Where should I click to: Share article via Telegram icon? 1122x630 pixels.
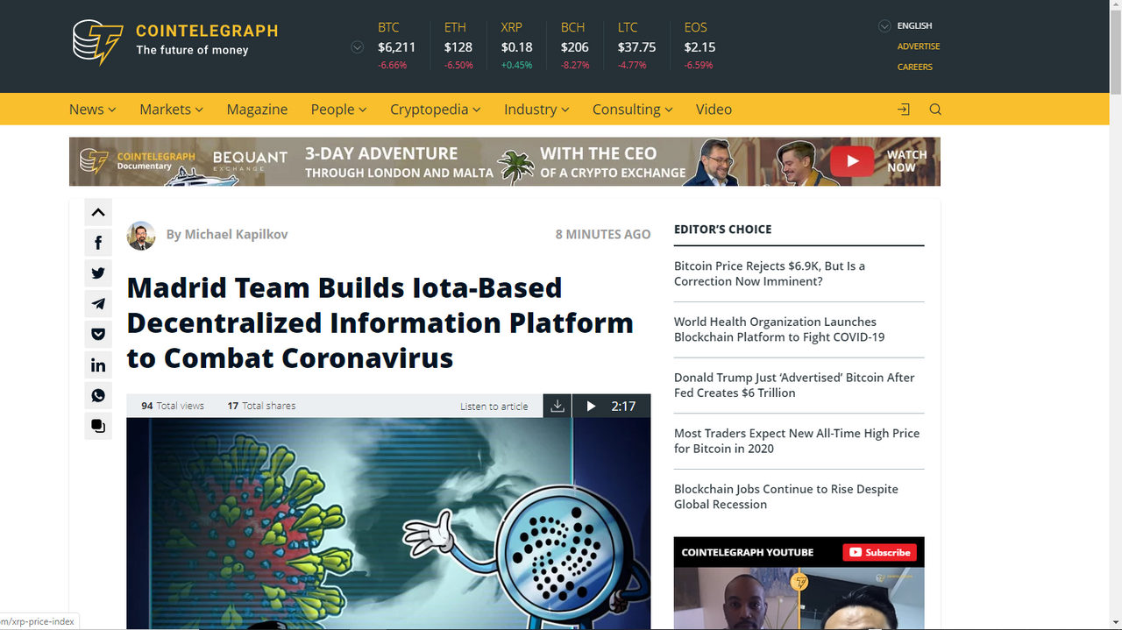tap(98, 304)
